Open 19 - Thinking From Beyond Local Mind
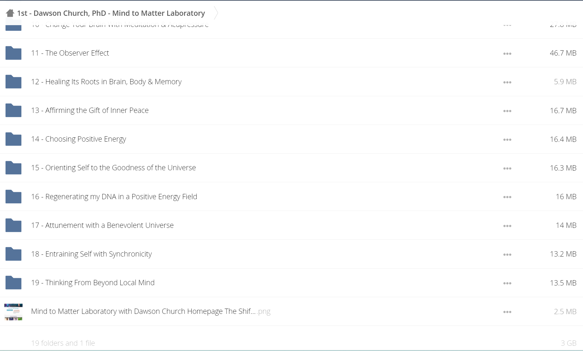The image size is (583, 351). 93,283
